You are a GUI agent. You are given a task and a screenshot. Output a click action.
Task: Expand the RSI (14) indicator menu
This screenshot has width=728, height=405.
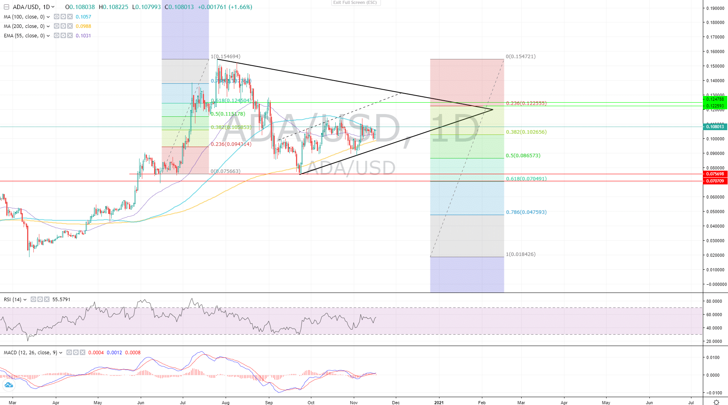pos(25,300)
